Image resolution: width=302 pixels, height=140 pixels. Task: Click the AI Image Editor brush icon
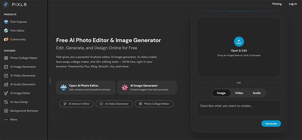pyautogui.click(x=6, y=93)
